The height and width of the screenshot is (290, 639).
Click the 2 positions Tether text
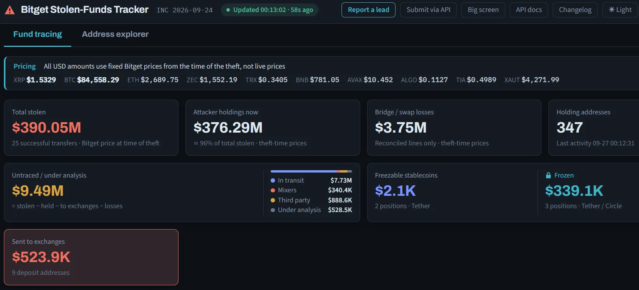(x=403, y=206)
